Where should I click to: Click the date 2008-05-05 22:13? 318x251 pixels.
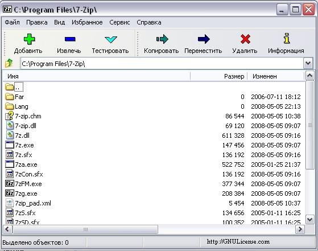click(276, 106)
